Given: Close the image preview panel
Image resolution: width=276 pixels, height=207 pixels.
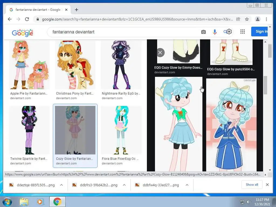Looking at the screenshot, I should [x=160, y=53].
